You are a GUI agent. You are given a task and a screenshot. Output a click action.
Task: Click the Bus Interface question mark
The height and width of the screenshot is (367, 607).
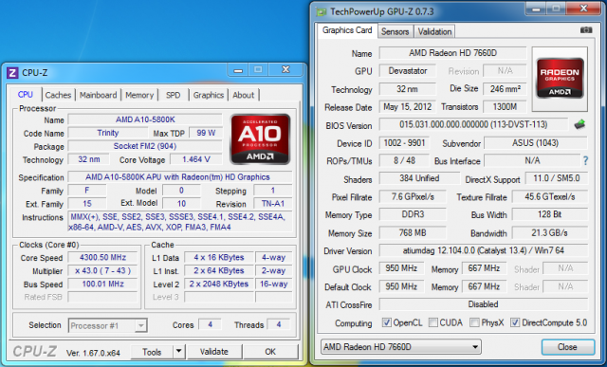(x=585, y=160)
